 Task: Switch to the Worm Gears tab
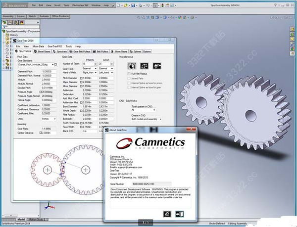coord(119,51)
